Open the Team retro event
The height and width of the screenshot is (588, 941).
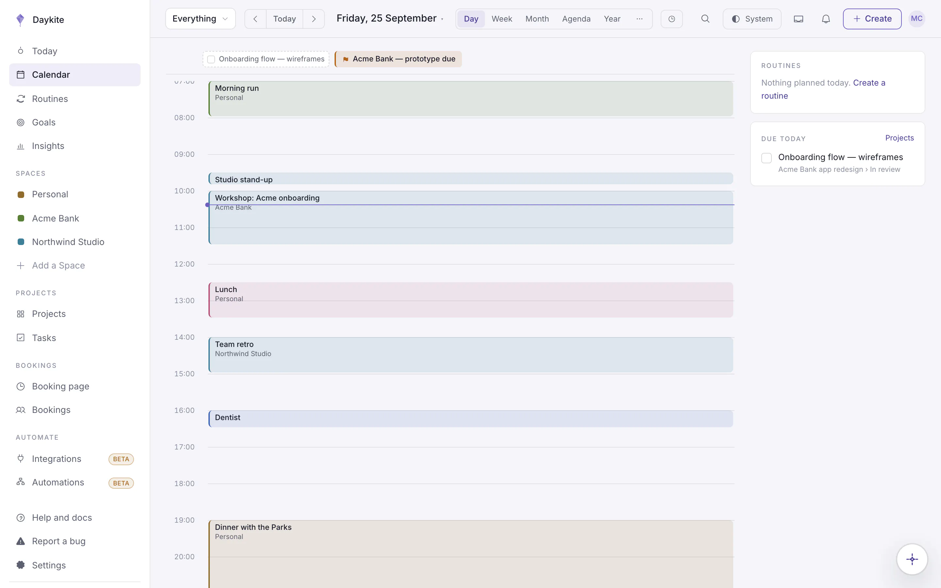[x=470, y=355]
